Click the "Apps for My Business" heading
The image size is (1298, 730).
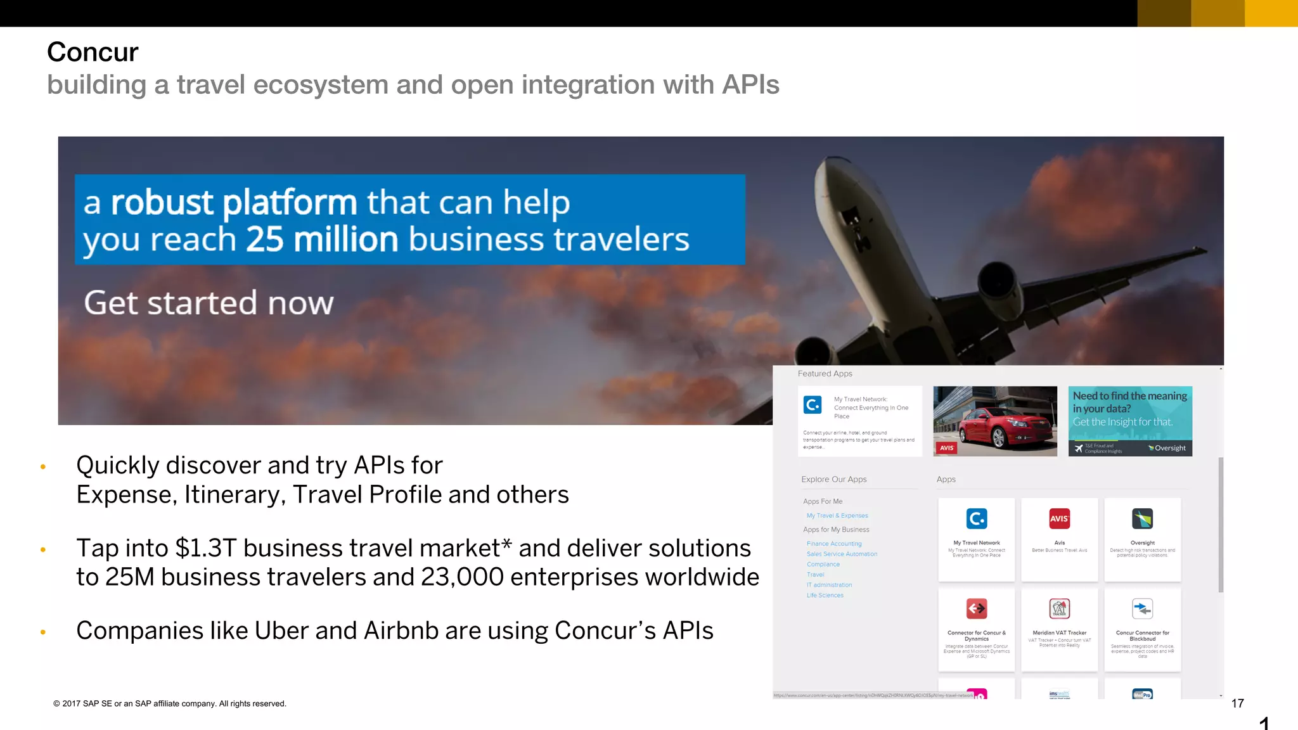click(836, 530)
